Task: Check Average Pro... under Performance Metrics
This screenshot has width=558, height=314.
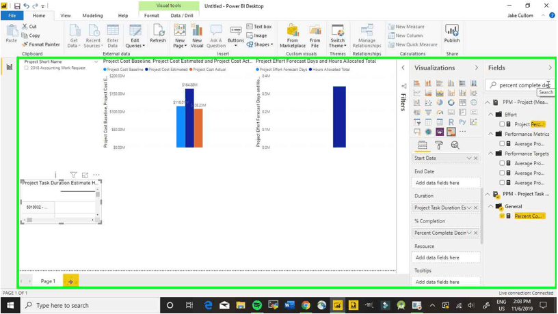Action: (x=502, y=144)
